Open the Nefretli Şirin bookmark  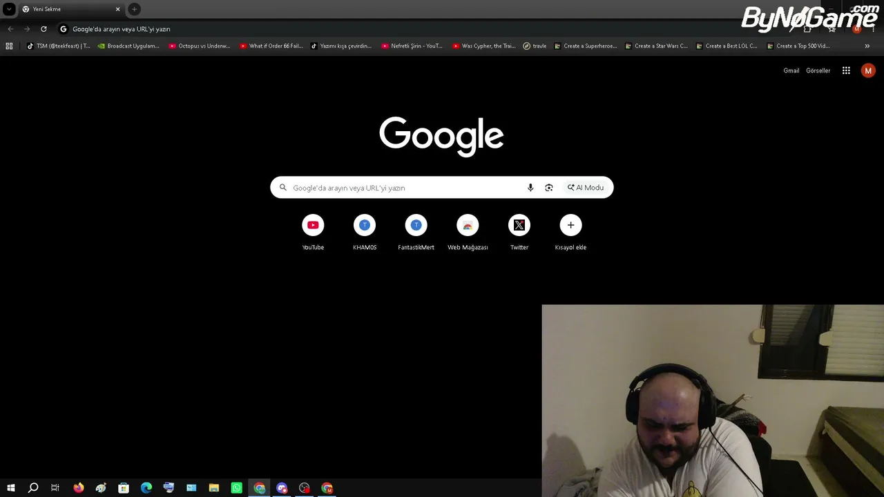point(412,46)
